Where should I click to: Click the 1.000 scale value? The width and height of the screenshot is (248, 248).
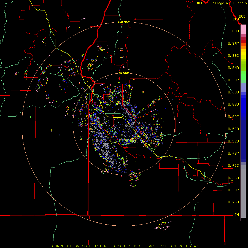click(x=233, y=31)
